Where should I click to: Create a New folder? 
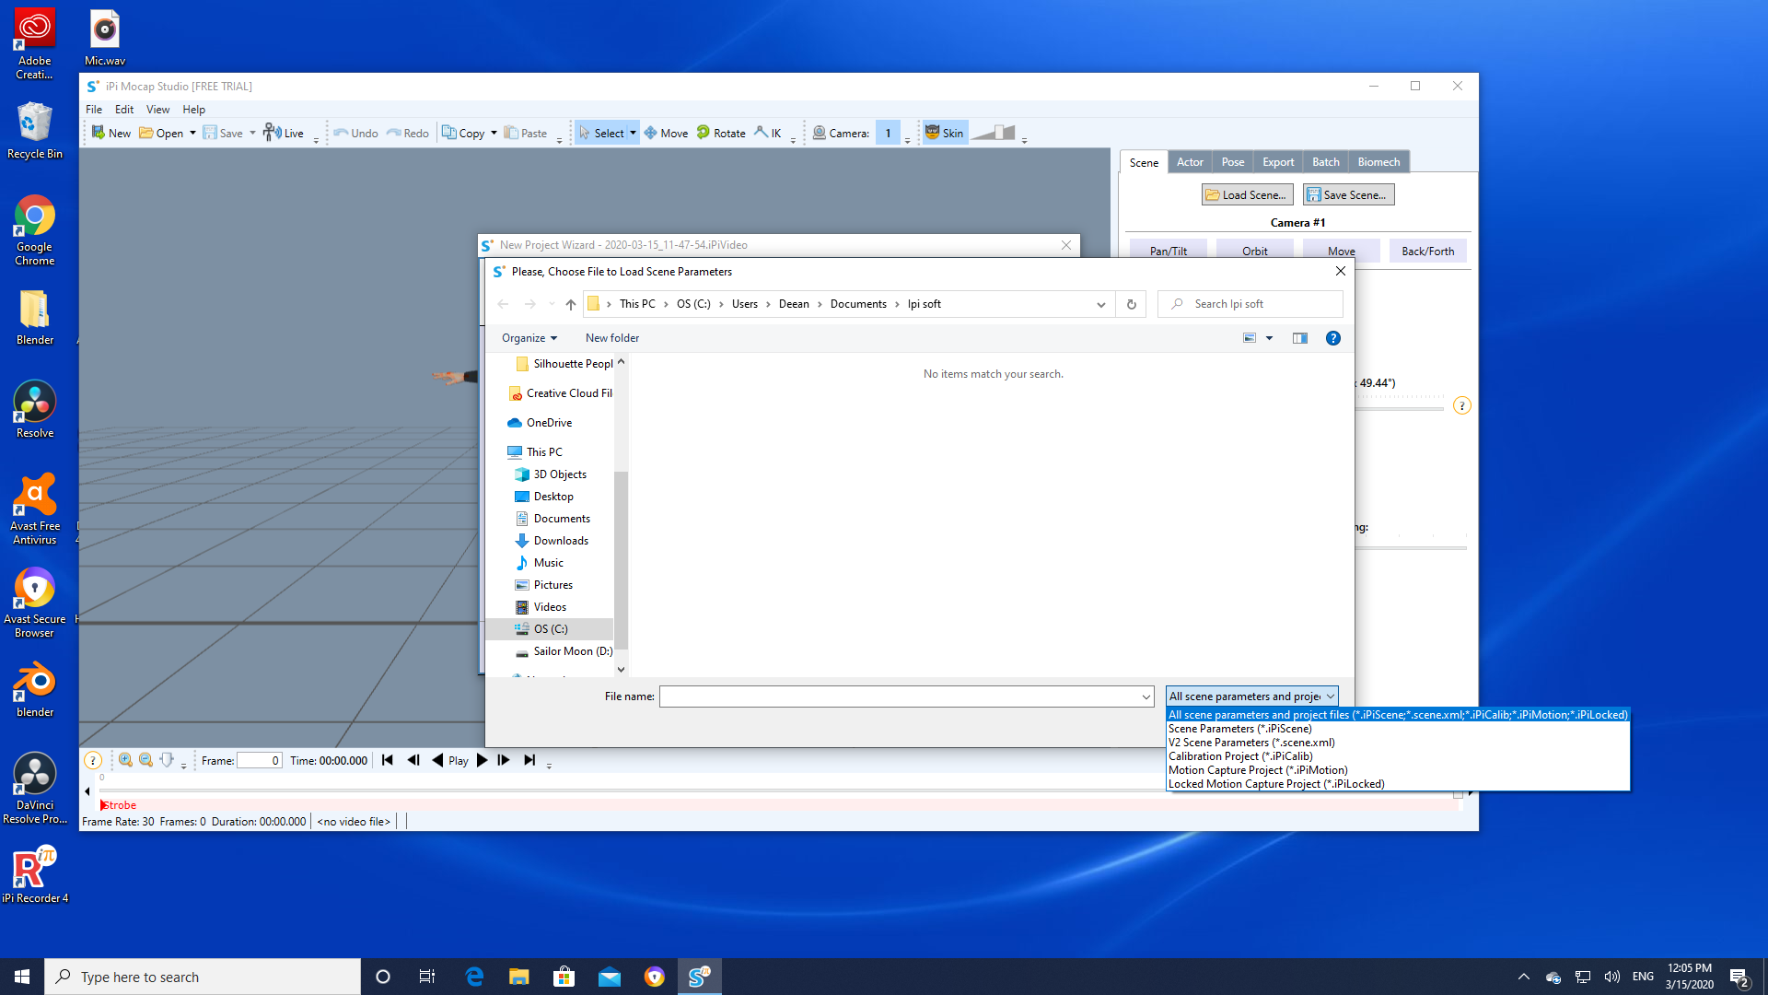pyautogui.click(x=612, y=338)
